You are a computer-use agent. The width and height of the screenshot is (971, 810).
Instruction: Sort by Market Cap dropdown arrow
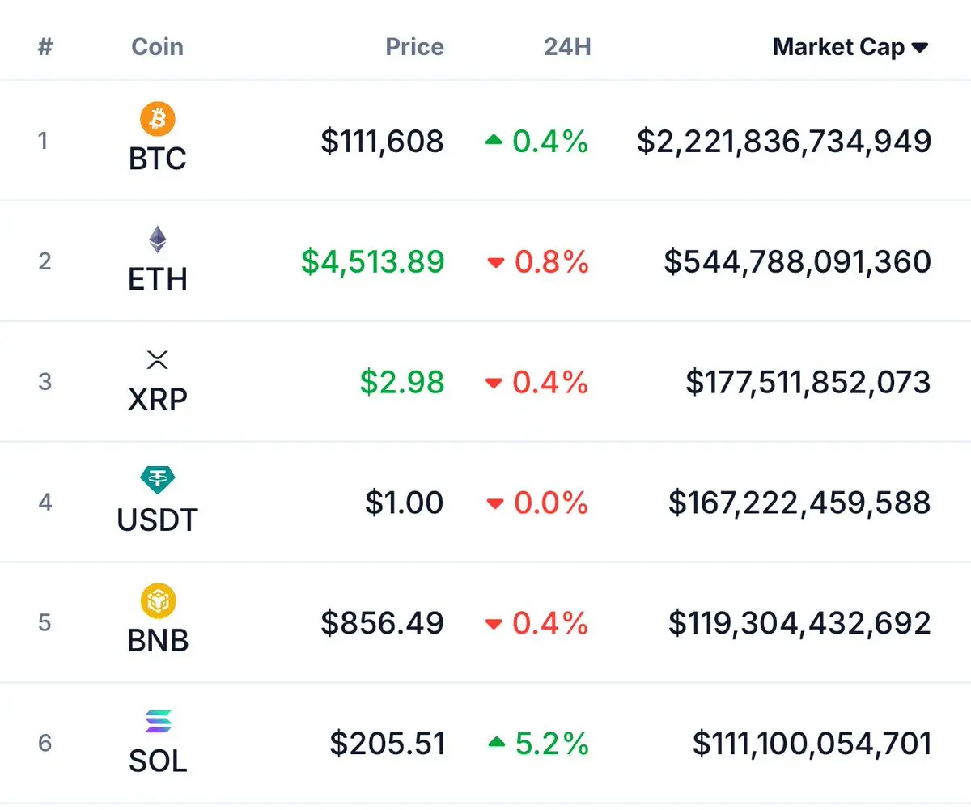[920, 48]
